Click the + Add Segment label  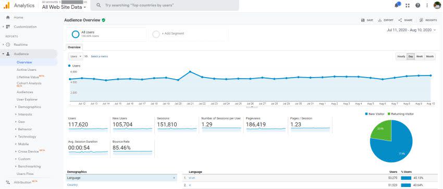[x=173, y=33]
